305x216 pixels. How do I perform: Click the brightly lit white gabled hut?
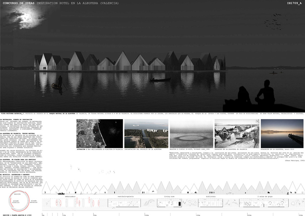click(x=44, y=62)
